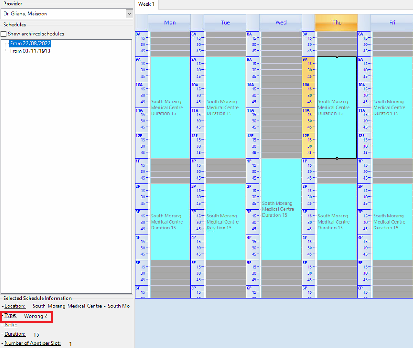
Task: Grab top resize handle of Thursday block
Action: click(x=337, y=57)
